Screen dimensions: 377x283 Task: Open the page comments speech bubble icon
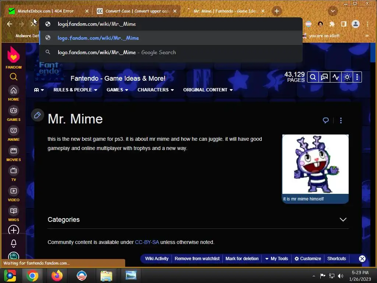[326, 120]
